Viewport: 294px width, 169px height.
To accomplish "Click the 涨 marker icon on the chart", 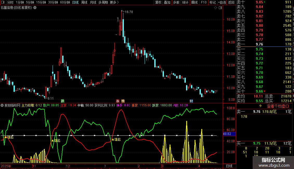I will pos(118,101).
